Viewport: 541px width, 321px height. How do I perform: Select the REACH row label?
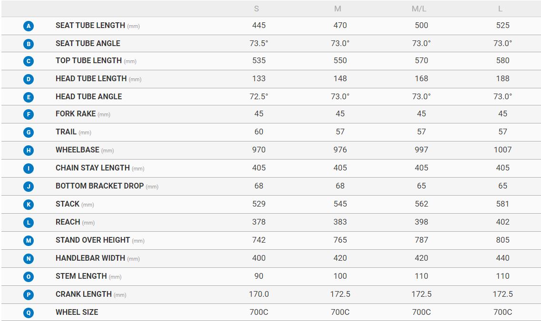pyautogui.click(x=68, y=222)
